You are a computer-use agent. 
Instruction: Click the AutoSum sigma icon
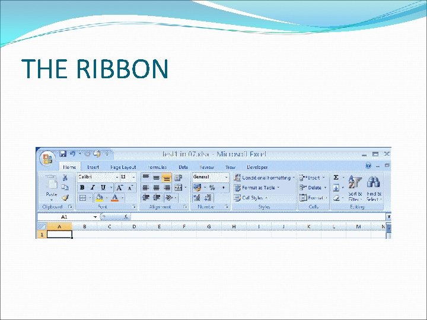(x=336, y=177)
